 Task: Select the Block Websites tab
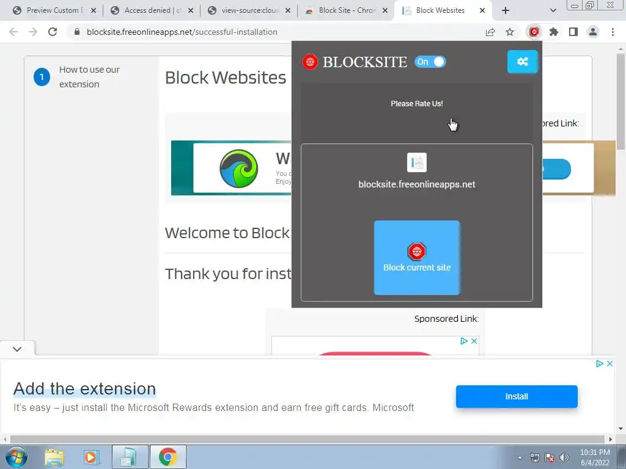(x=440, y=10)
